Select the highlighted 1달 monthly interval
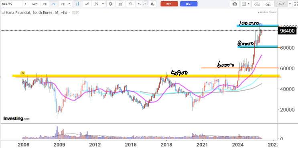This screenshot has width=298, height=148. [x=54, y=4]
